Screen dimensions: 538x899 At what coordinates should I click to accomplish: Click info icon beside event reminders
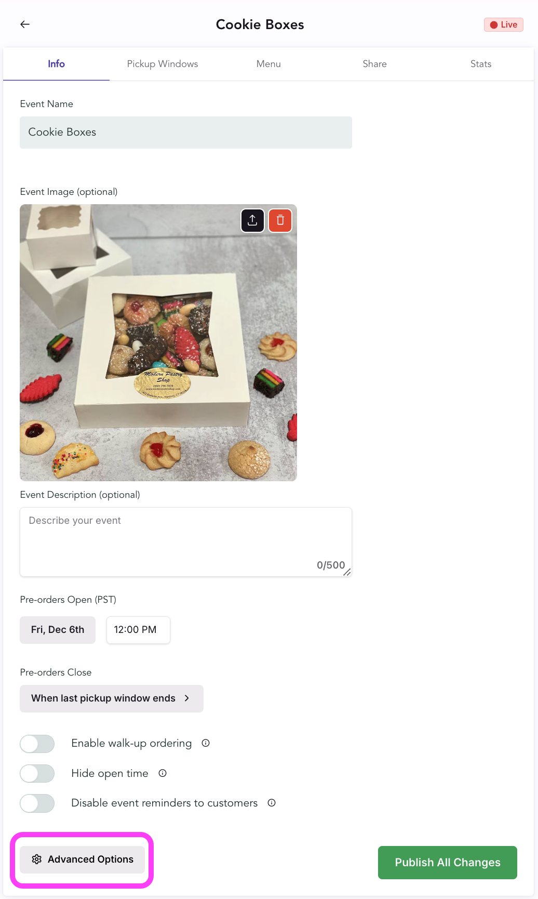(x=272, y=803)
